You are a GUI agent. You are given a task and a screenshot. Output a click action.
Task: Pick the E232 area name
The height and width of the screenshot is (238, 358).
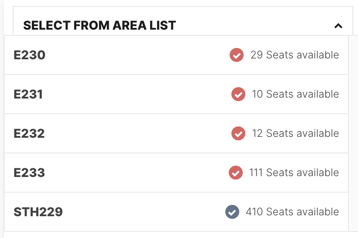click(x=29, y=133)
